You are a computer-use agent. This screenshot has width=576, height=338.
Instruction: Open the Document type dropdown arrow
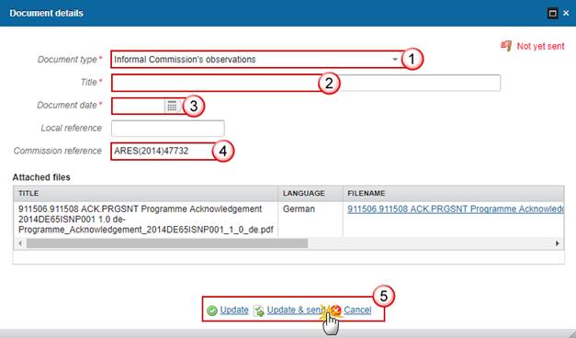[x=394, y=59]
